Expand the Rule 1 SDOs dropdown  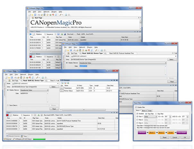click(x=150, y=117)
